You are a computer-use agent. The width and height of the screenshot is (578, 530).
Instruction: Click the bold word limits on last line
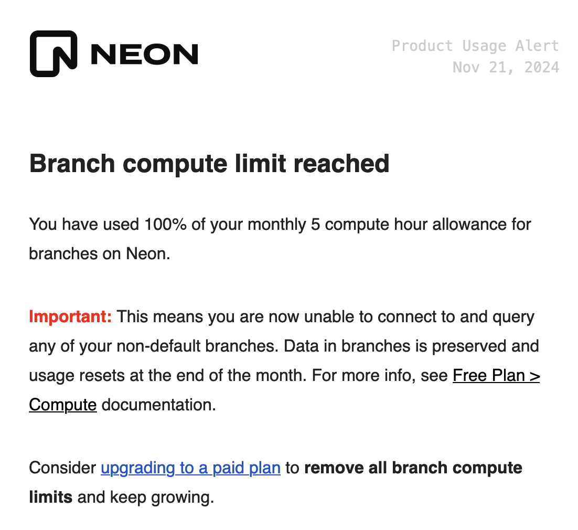tap(51, 497)
